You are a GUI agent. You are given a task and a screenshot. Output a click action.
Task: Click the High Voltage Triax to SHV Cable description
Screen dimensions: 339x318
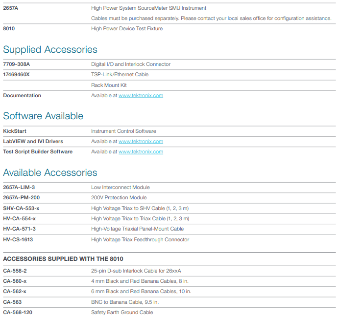click(x=140, y=209)
